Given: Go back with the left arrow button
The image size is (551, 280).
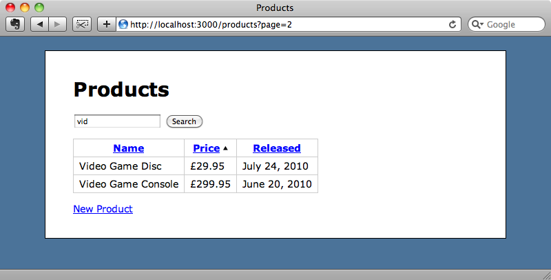Looking at the screenshot, I should click(x=39, y=24).
